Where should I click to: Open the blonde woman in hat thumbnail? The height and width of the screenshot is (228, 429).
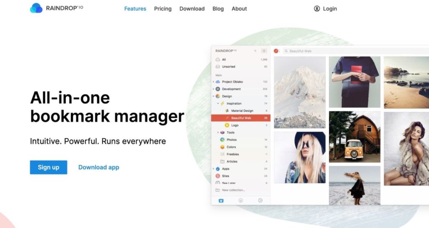tap(300, 158)
